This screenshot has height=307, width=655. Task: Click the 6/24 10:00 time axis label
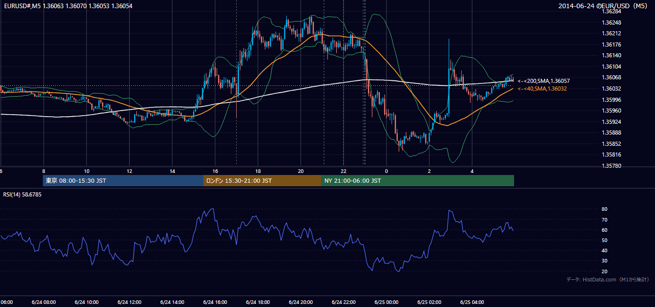click(86, 302)
